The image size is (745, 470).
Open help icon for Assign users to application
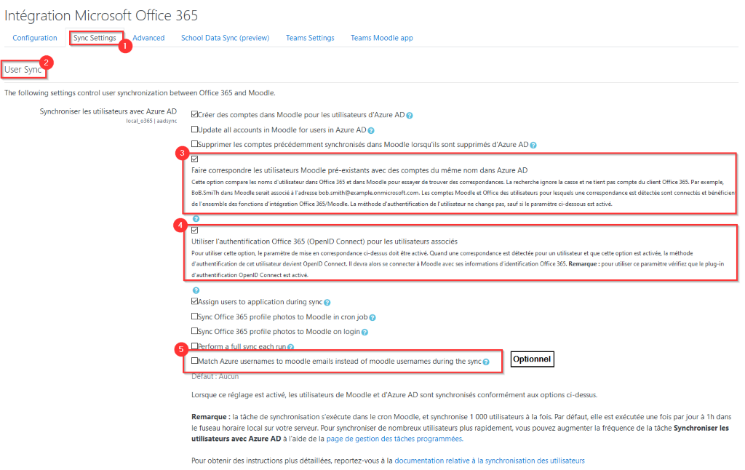click(x=327, y=303)
